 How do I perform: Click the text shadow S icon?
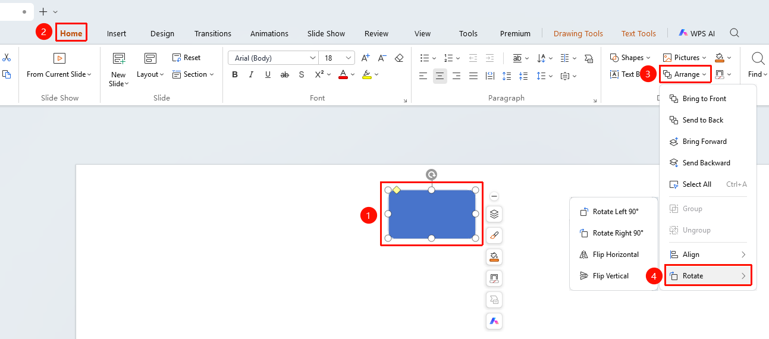coord(302,74)
